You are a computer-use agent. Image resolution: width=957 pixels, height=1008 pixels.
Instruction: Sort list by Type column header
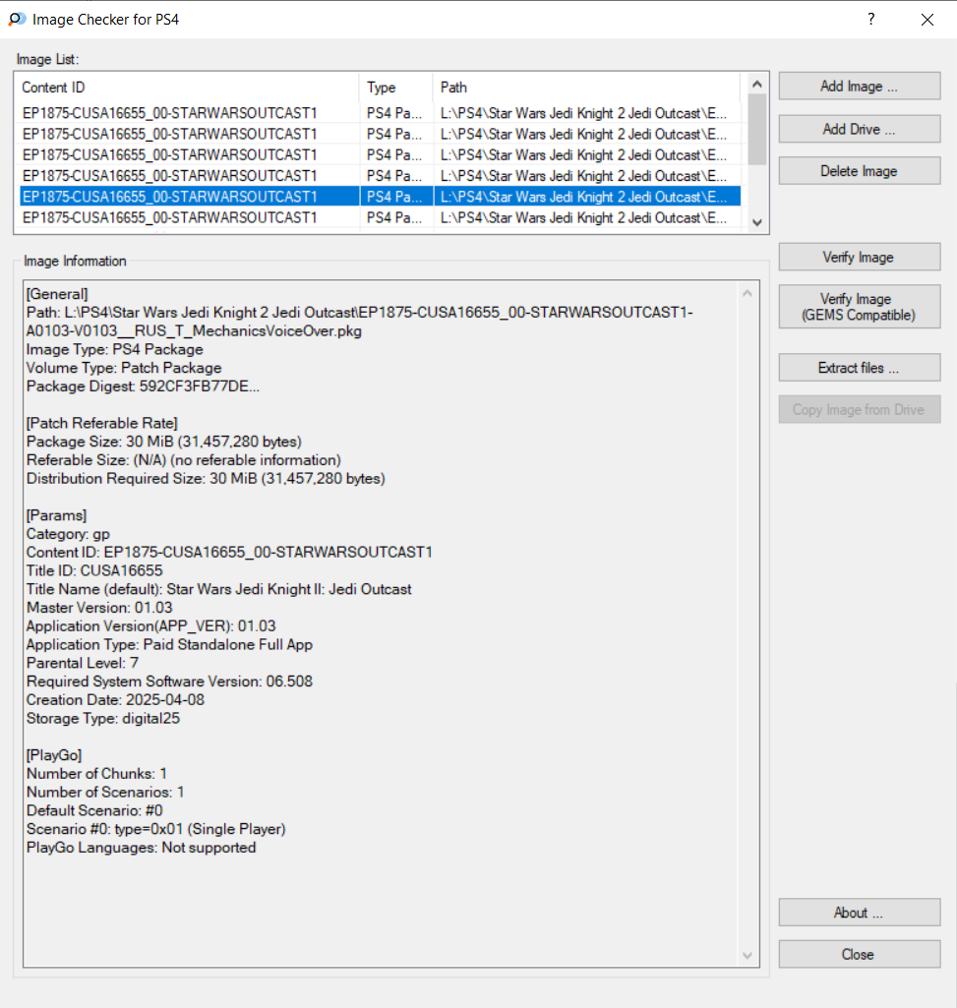pos(396,88)
